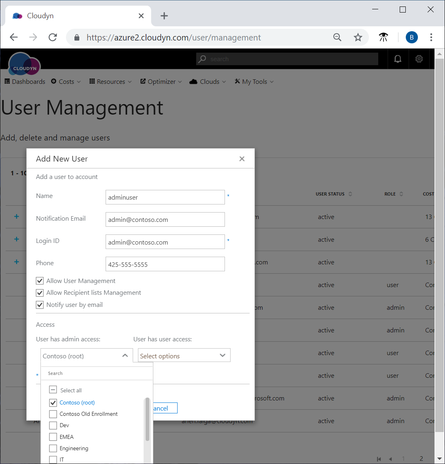445x464 pixels.
Task: Click the Phone input field
Action: click(x=165, y=264)
